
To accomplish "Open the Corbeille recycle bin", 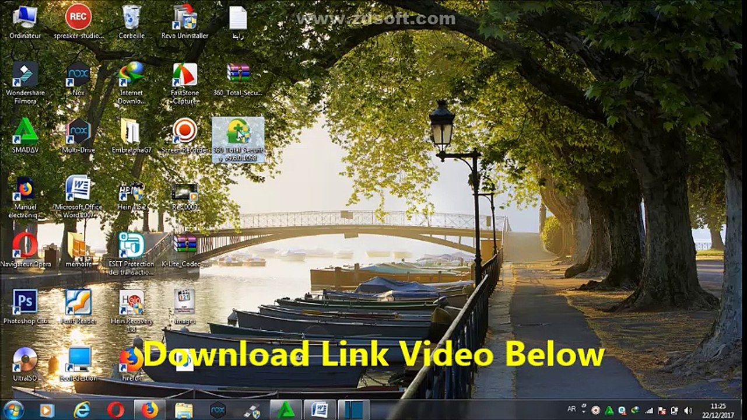I will pos(131,21).
